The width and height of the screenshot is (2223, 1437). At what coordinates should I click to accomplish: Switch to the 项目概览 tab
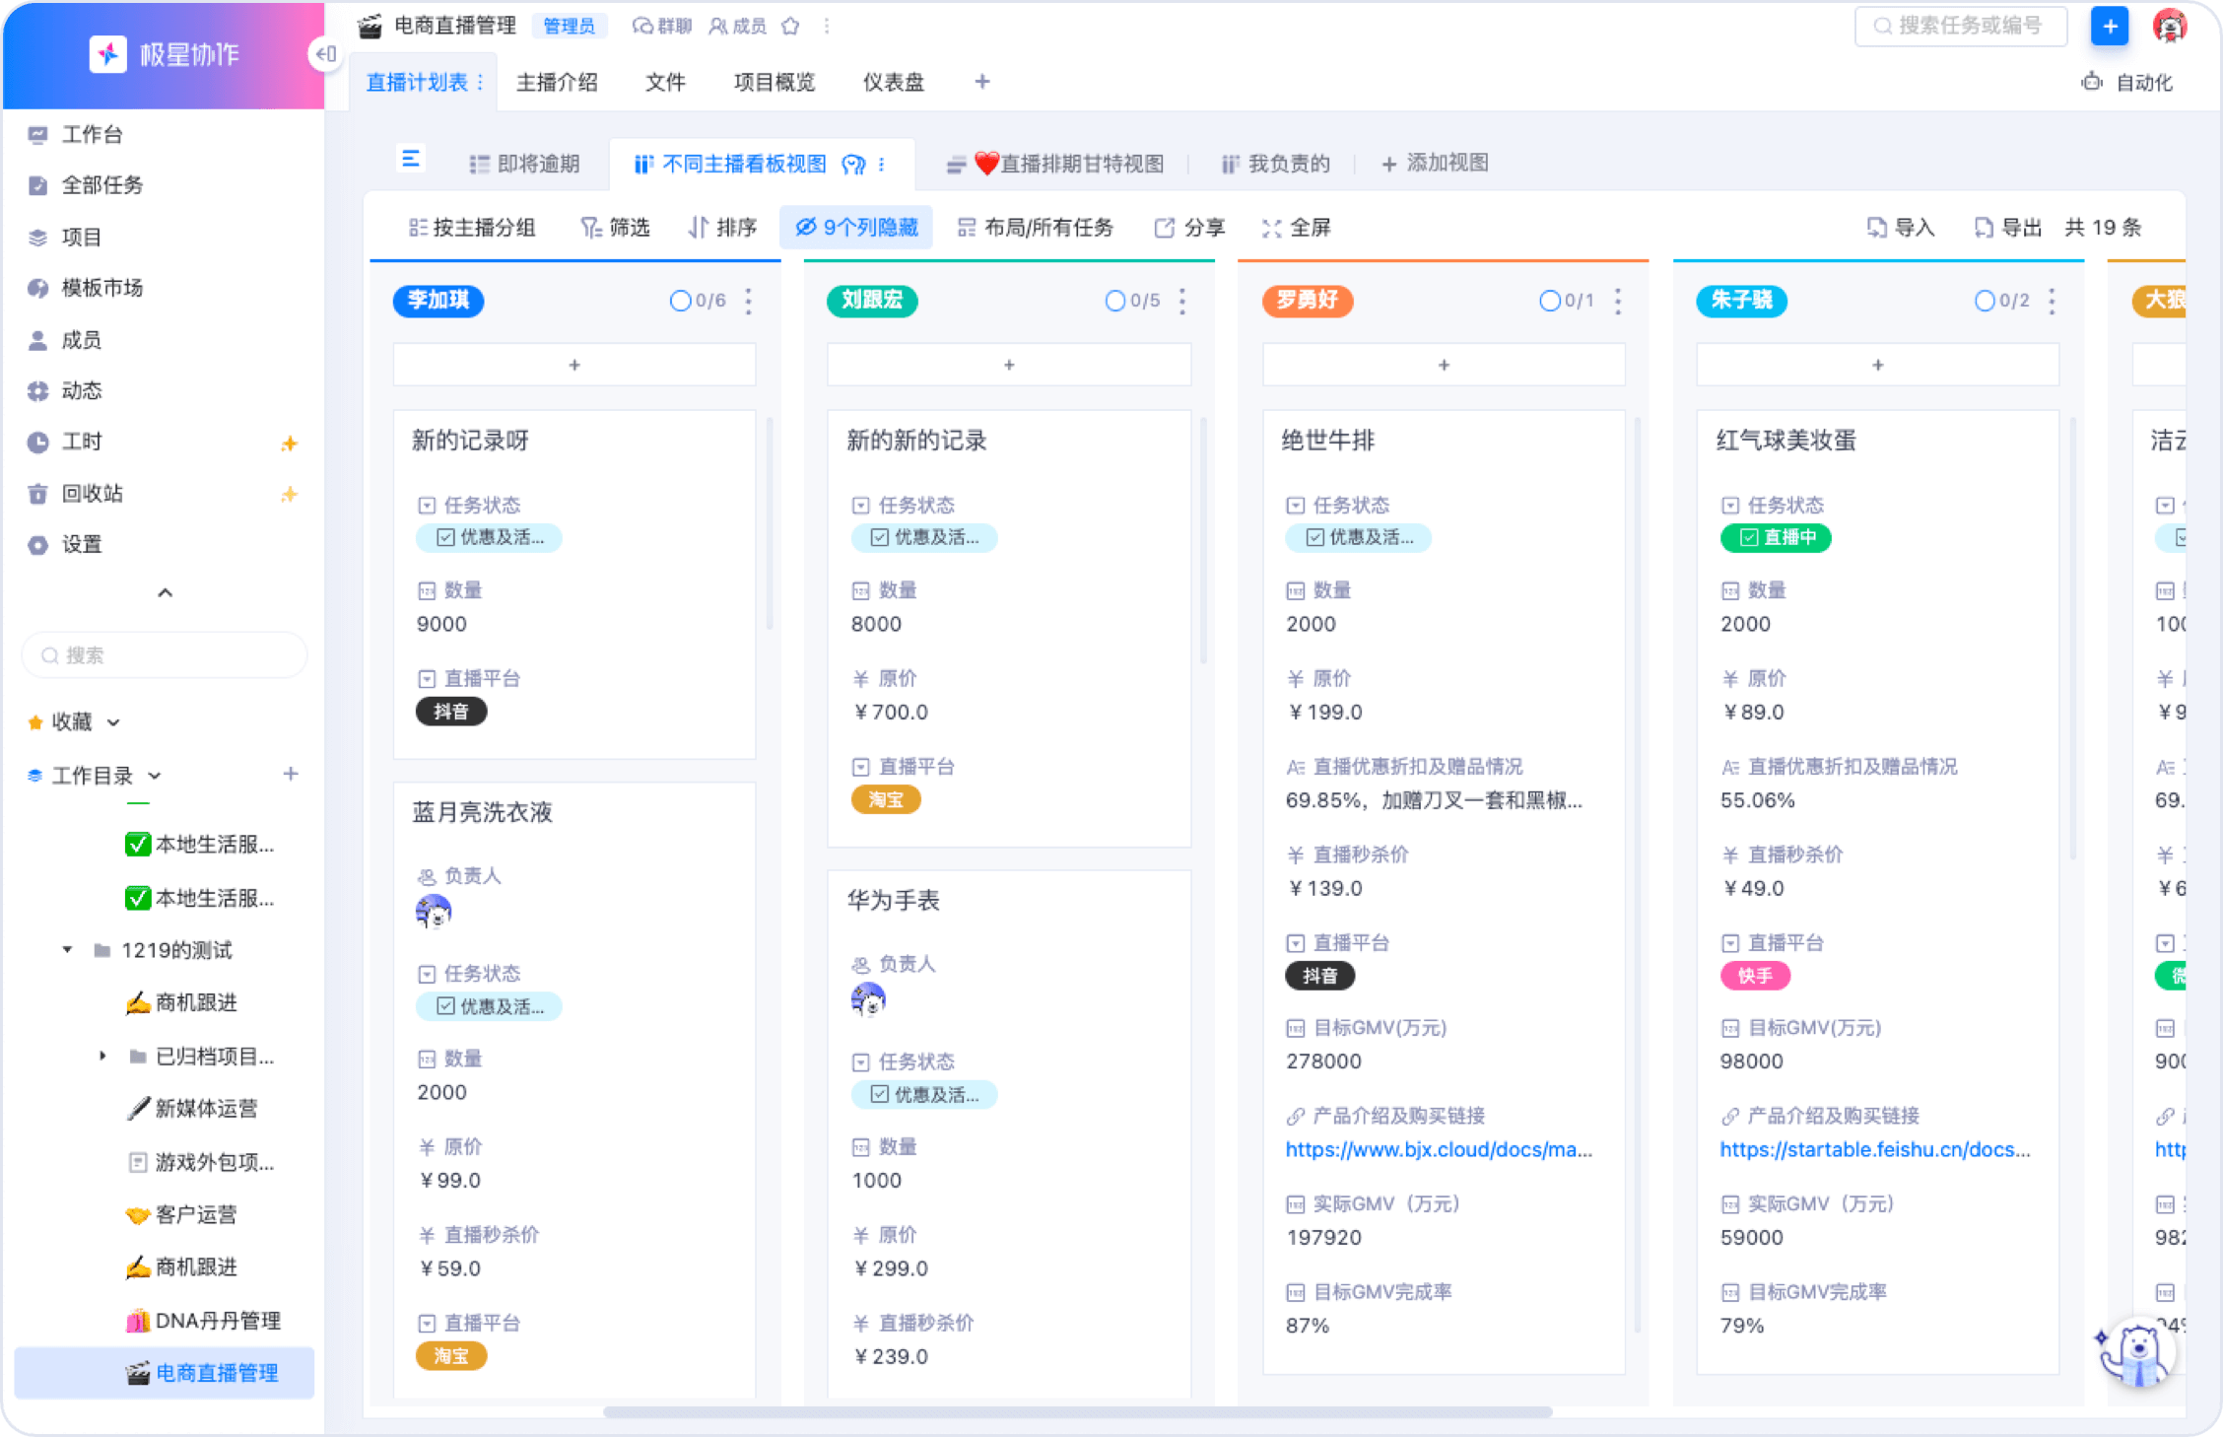click(775, 83)
